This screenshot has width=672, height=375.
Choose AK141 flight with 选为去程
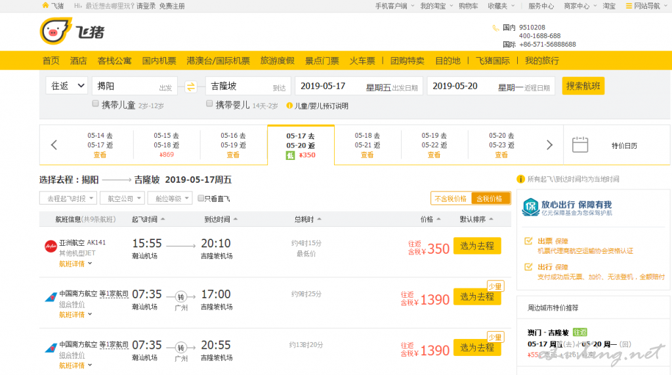[x=477, y=246]
